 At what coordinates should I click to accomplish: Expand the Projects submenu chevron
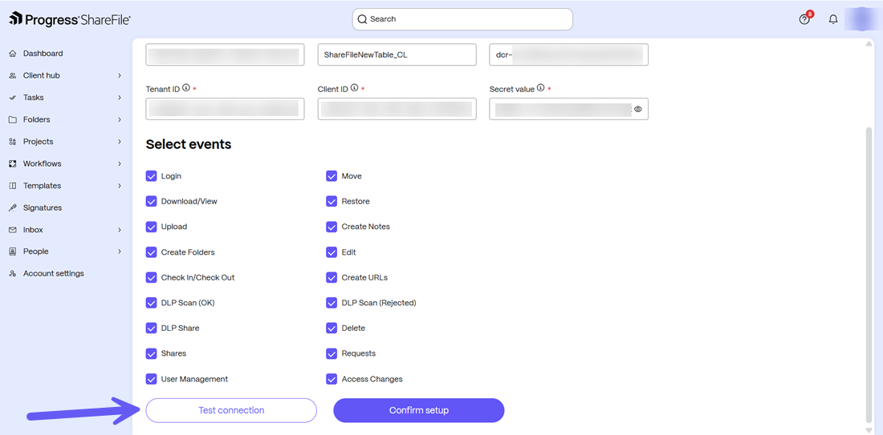(x=120, y=142)
